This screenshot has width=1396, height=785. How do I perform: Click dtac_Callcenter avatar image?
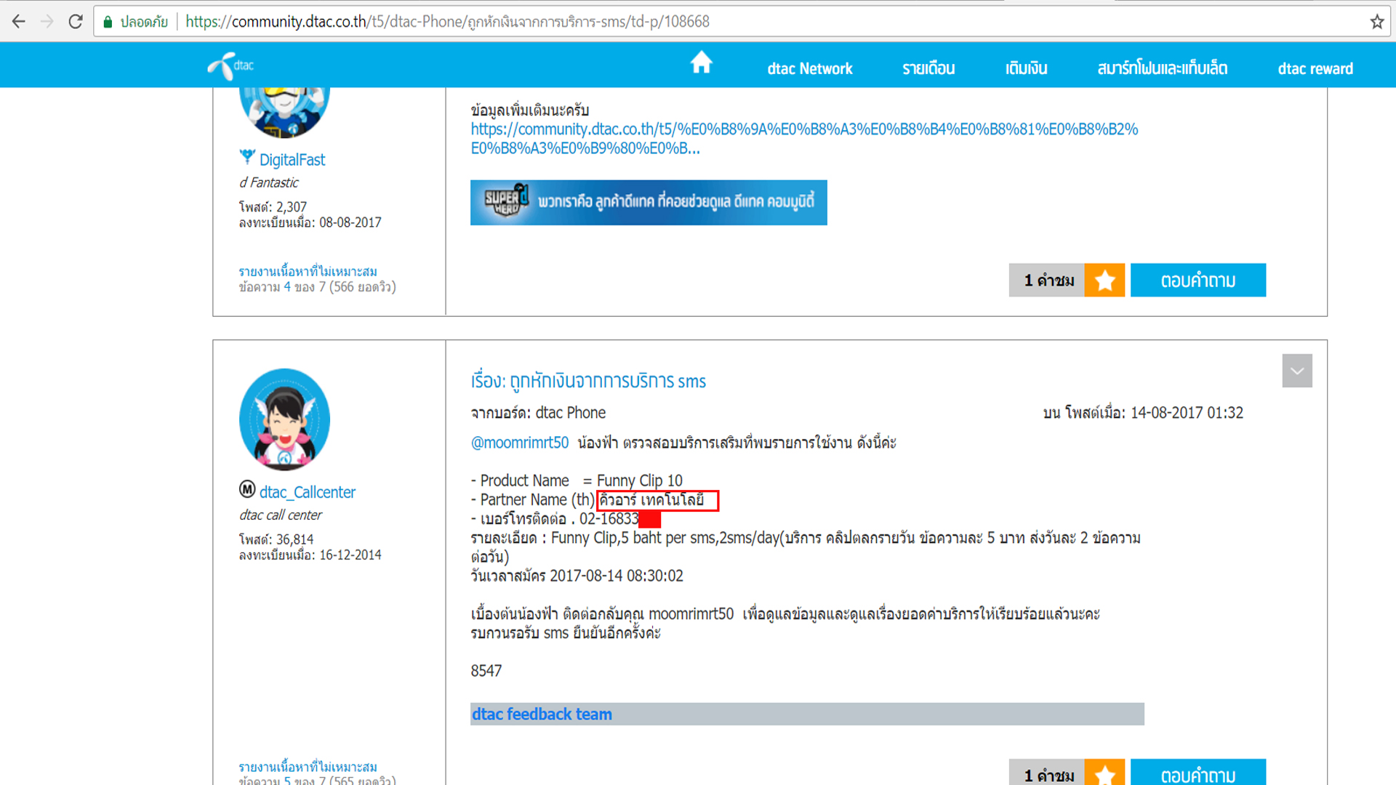(284, 419)
